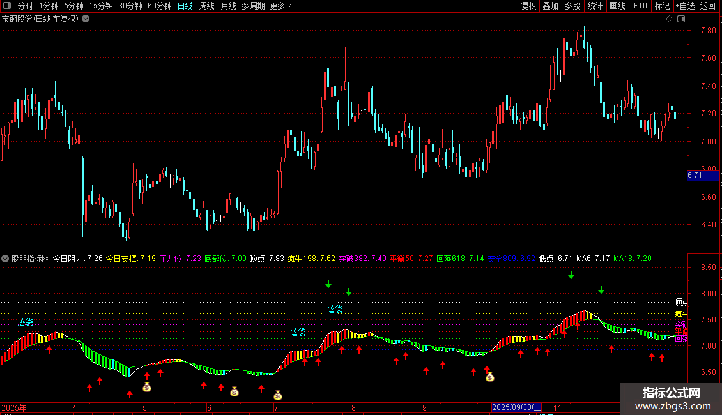Click the 复权 adjustment button
The width and height of the screenshot is (722, 415).
528,6
